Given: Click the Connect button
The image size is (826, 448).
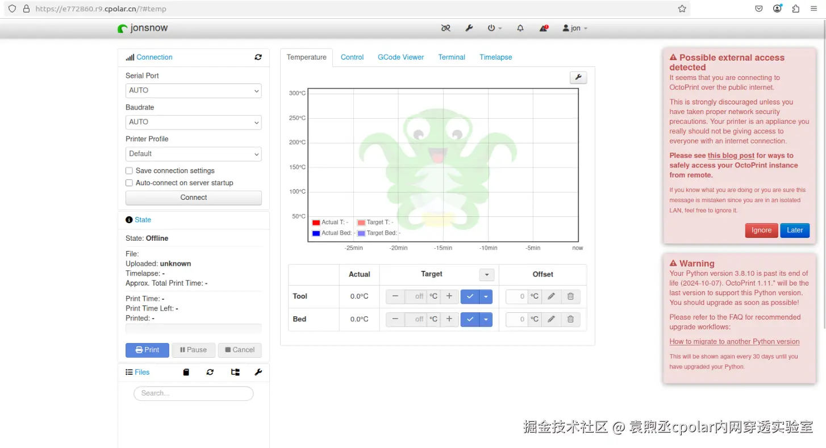Looking at the screenshot, I should [194, 198].
